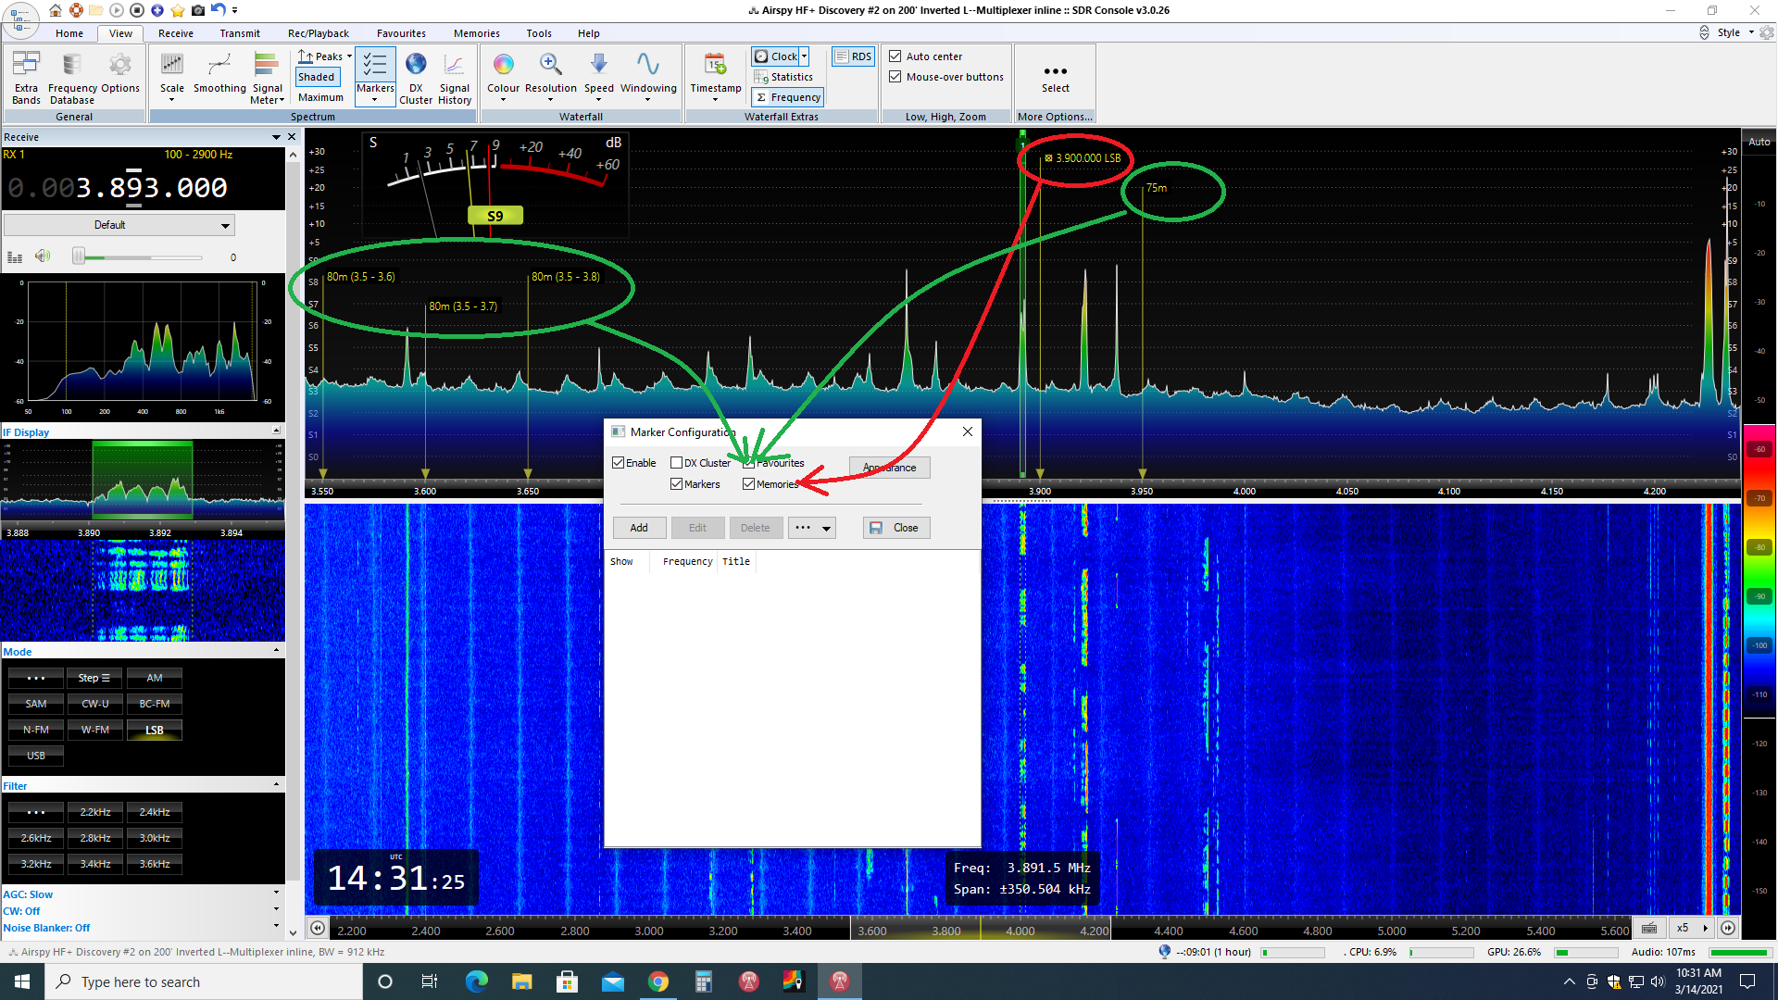Uncheck the Auto center checkbox

(x=895, y=56)
